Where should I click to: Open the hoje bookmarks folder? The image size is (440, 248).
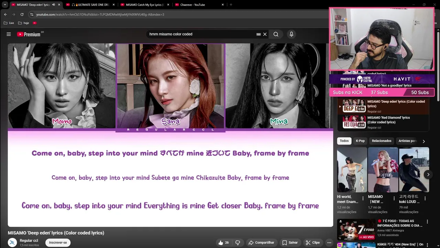(23, 23)
